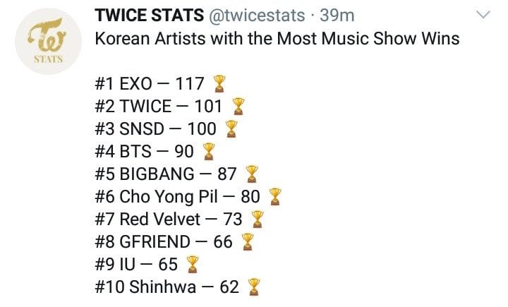The image size is (508, 307).
Task: Click the trophy emoji after IU 65
Action: [191, 265]
